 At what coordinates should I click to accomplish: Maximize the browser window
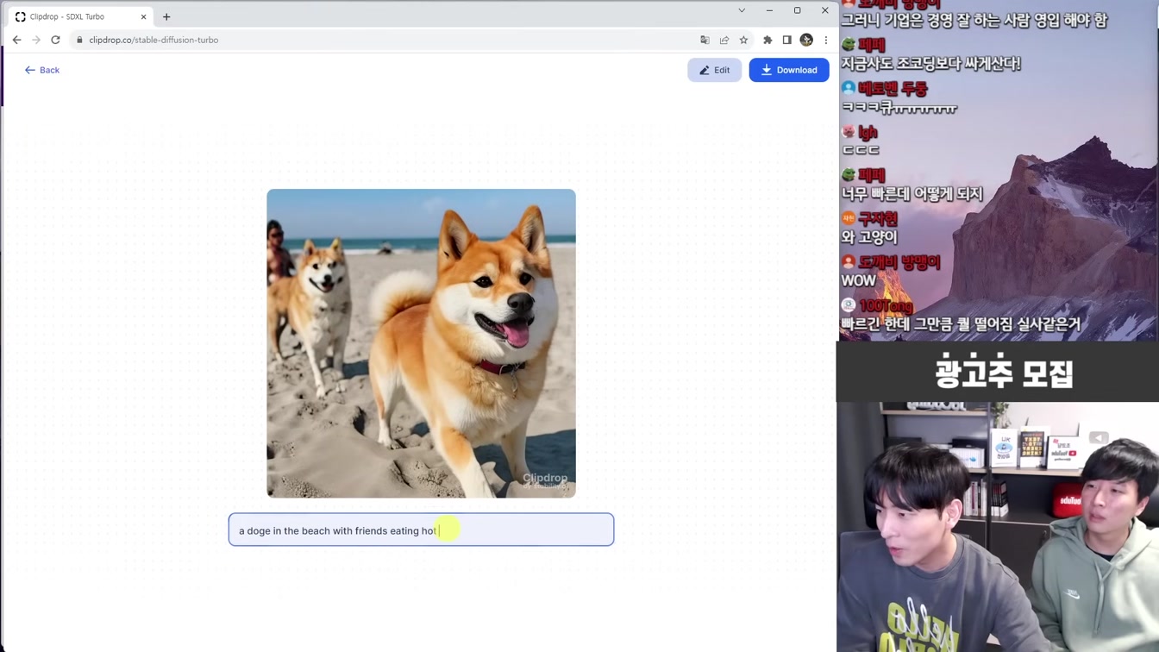click(797, 10)
